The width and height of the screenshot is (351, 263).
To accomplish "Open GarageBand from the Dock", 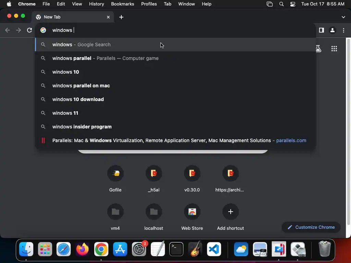I will (195, 249).
